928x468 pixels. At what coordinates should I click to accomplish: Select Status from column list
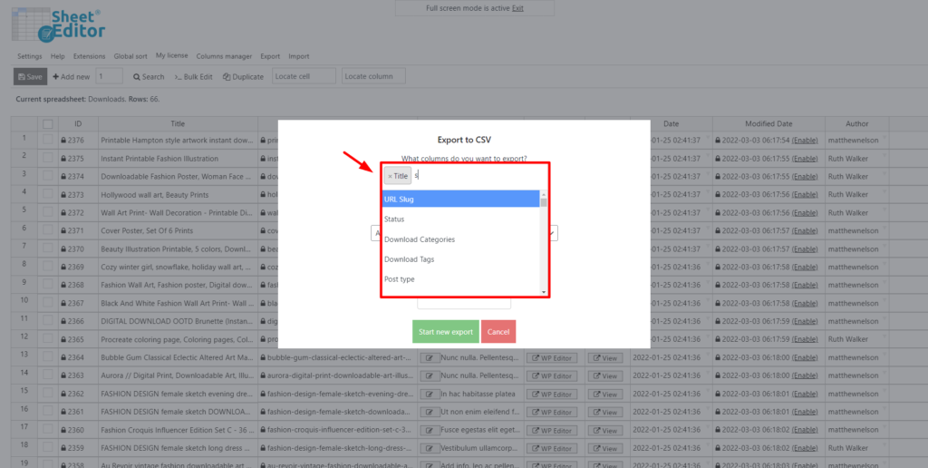pos(460,219)
